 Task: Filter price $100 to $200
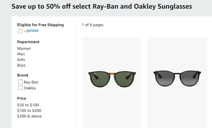(29, 110)
